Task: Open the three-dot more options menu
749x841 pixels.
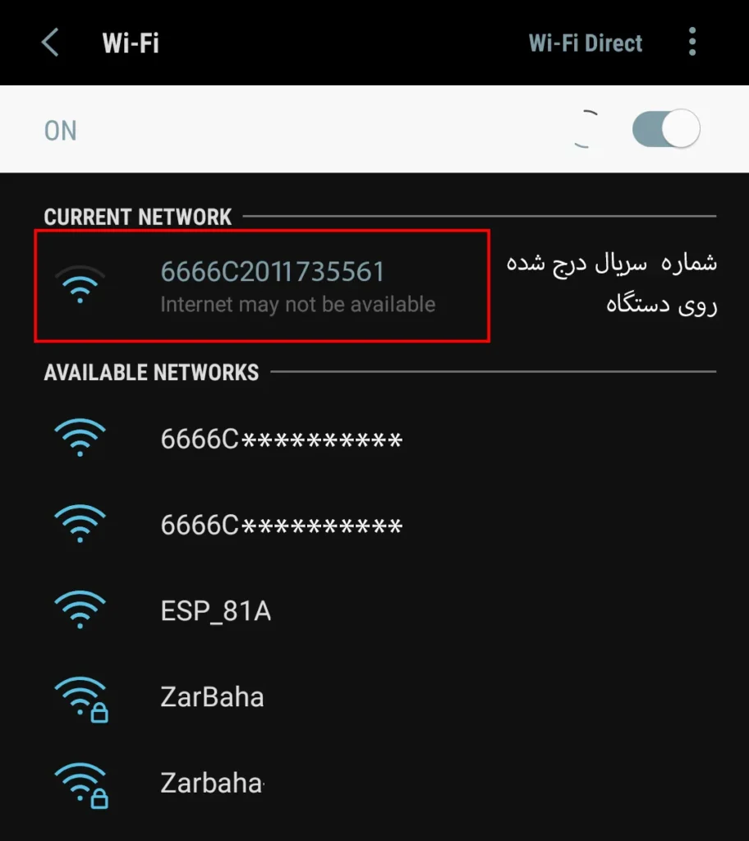Action: (692, 42)
